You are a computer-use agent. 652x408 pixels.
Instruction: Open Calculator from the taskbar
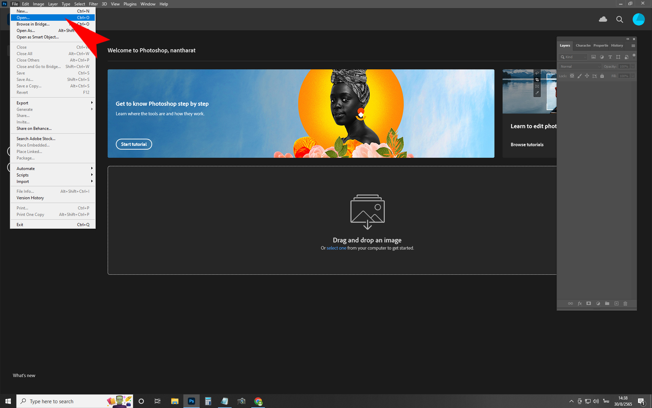click(x=208, y=401)
